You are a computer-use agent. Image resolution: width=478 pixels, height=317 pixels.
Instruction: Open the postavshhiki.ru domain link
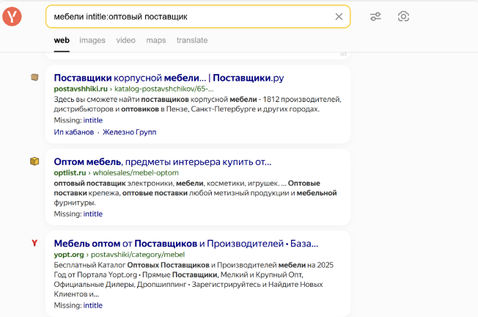pos(81,89)
